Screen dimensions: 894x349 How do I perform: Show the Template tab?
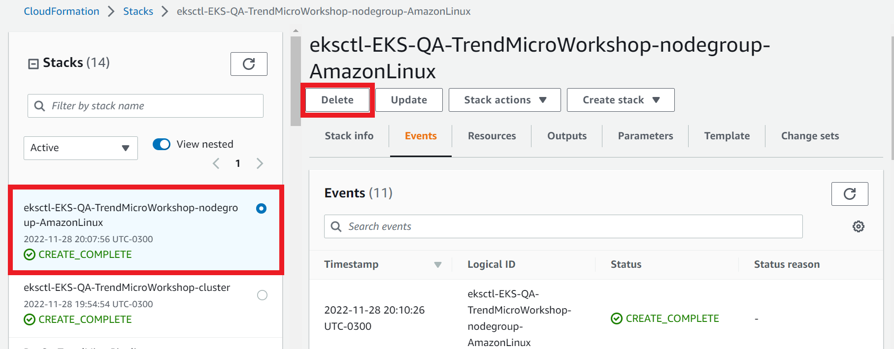(727, 136)
